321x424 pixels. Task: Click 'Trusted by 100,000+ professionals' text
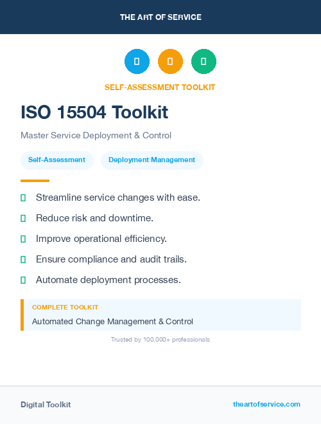coord(160,340)
